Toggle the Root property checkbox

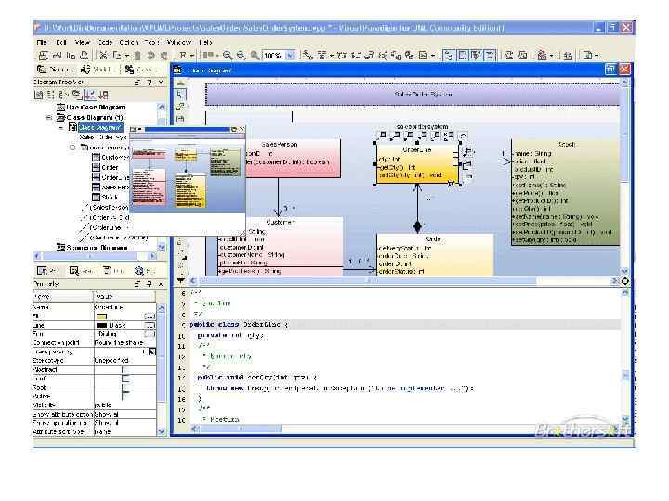tap(125, 387)
